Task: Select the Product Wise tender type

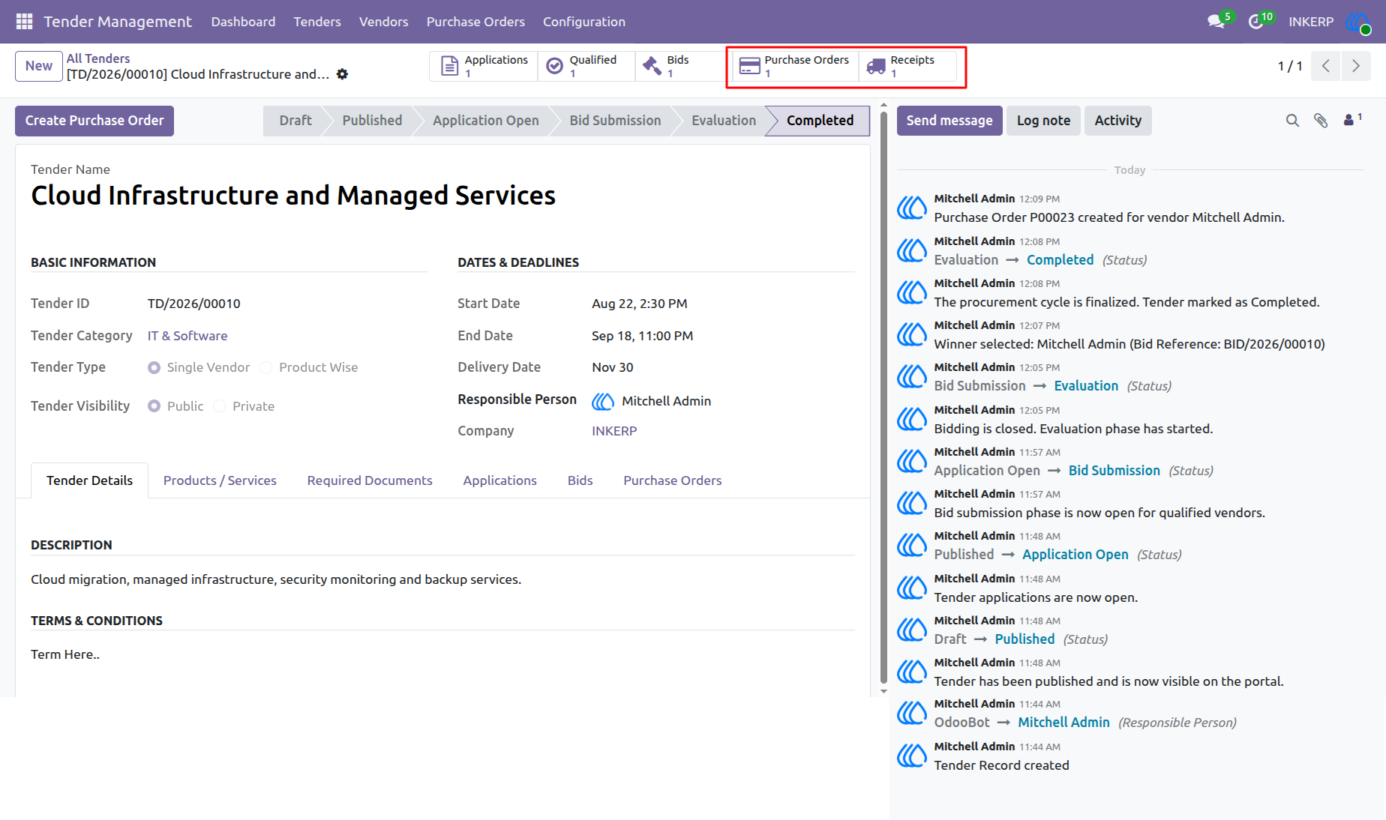Action: (x=265, y=367)
